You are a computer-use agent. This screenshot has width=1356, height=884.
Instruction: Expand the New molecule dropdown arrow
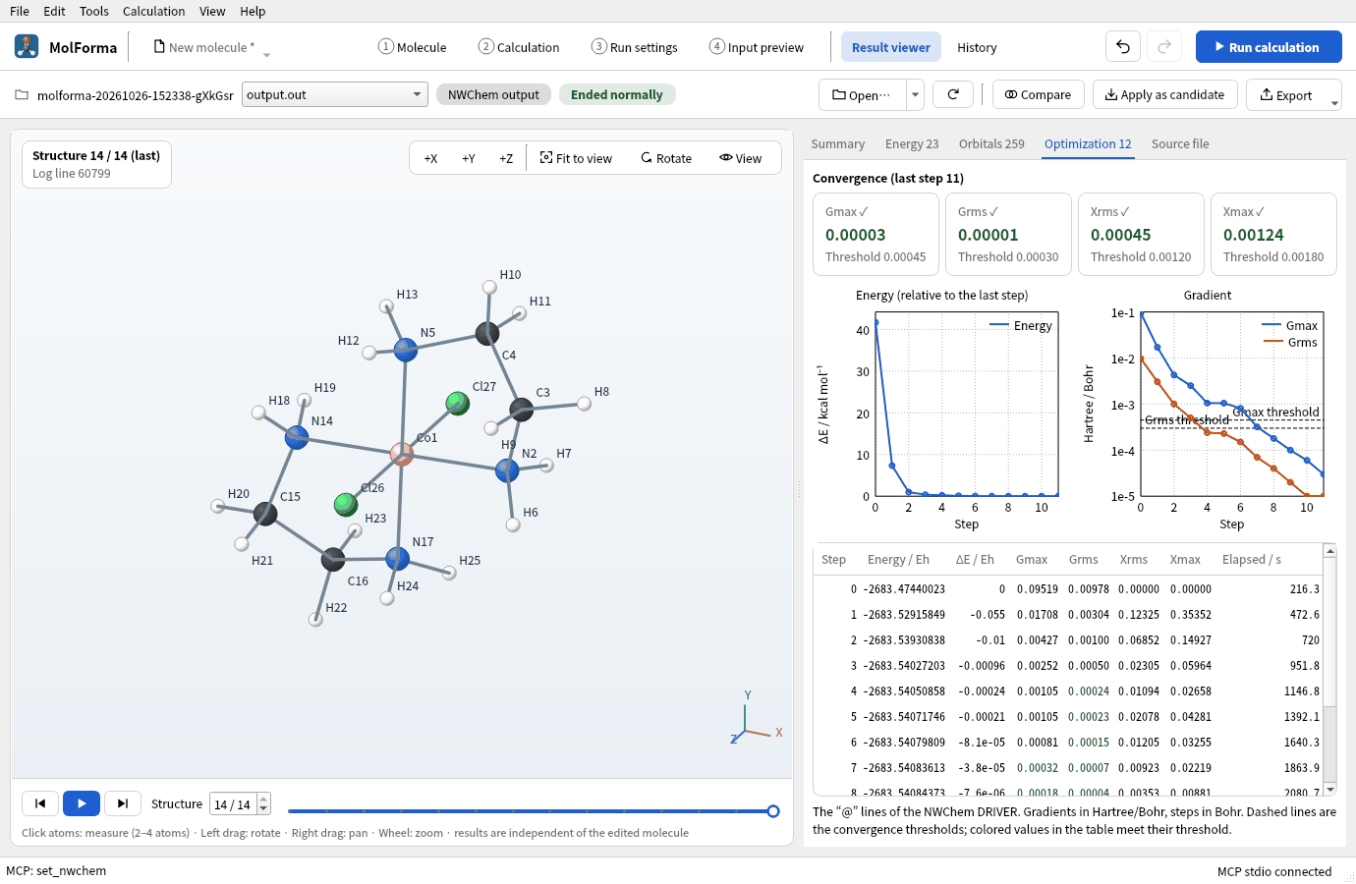pos(266,55)
